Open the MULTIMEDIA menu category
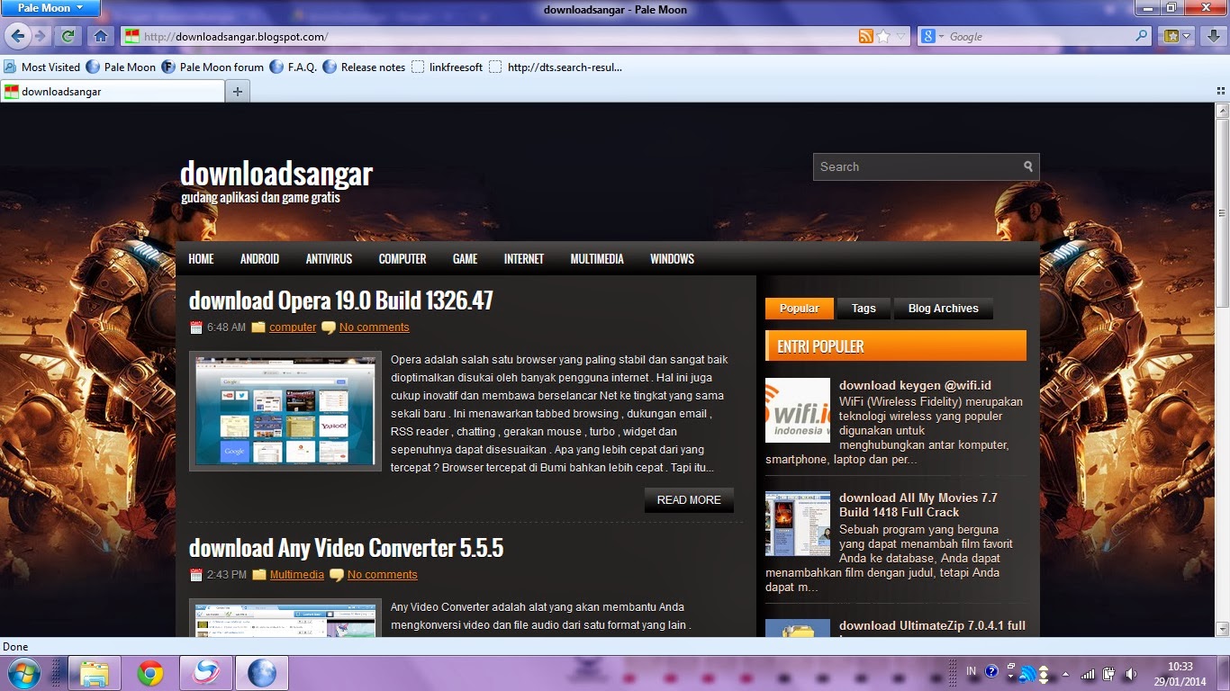 coord(597,259)
